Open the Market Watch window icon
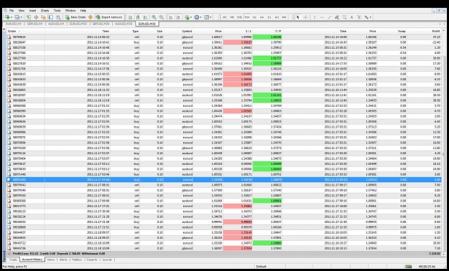This screenshot has height=271, width=449. [29, 17]
